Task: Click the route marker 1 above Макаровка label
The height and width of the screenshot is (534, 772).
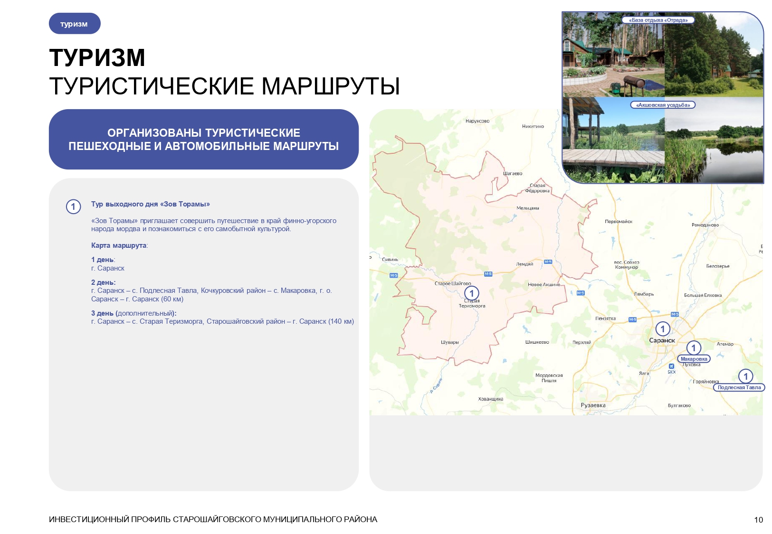Action: (694, 348)
